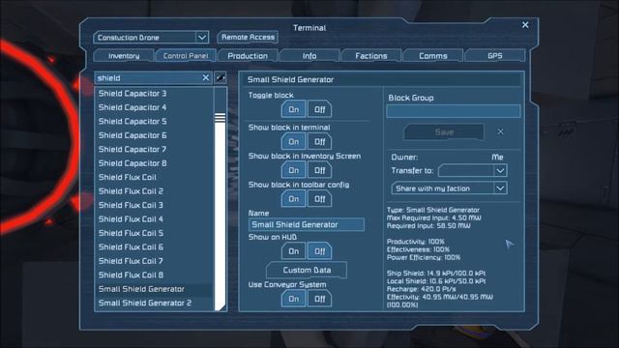Image resolution: width=619 pixels, height=348 pixels.
Task: Turn Use Conveyor System On
Action: (293, 299)
